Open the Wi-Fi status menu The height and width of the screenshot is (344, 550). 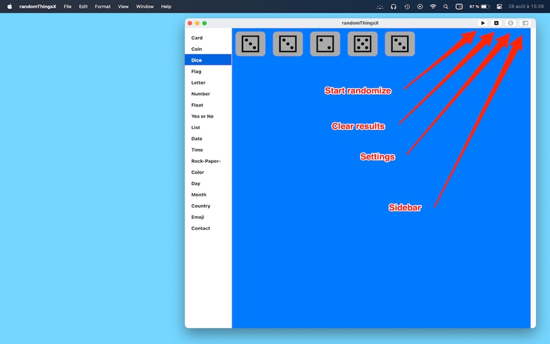point(433,6)
